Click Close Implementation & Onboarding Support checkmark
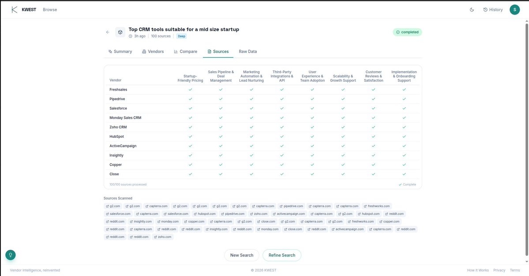The height and width of the screenshot is (276, 529). tap(404, 174)
